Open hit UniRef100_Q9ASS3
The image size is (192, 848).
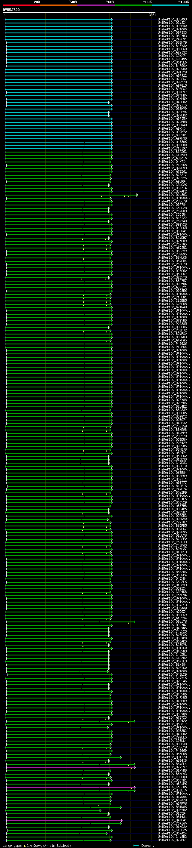[172, 32]
